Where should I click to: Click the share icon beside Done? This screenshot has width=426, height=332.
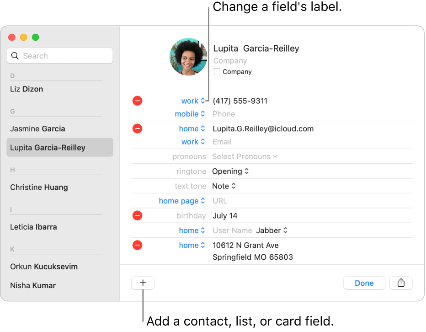point(401,283)
